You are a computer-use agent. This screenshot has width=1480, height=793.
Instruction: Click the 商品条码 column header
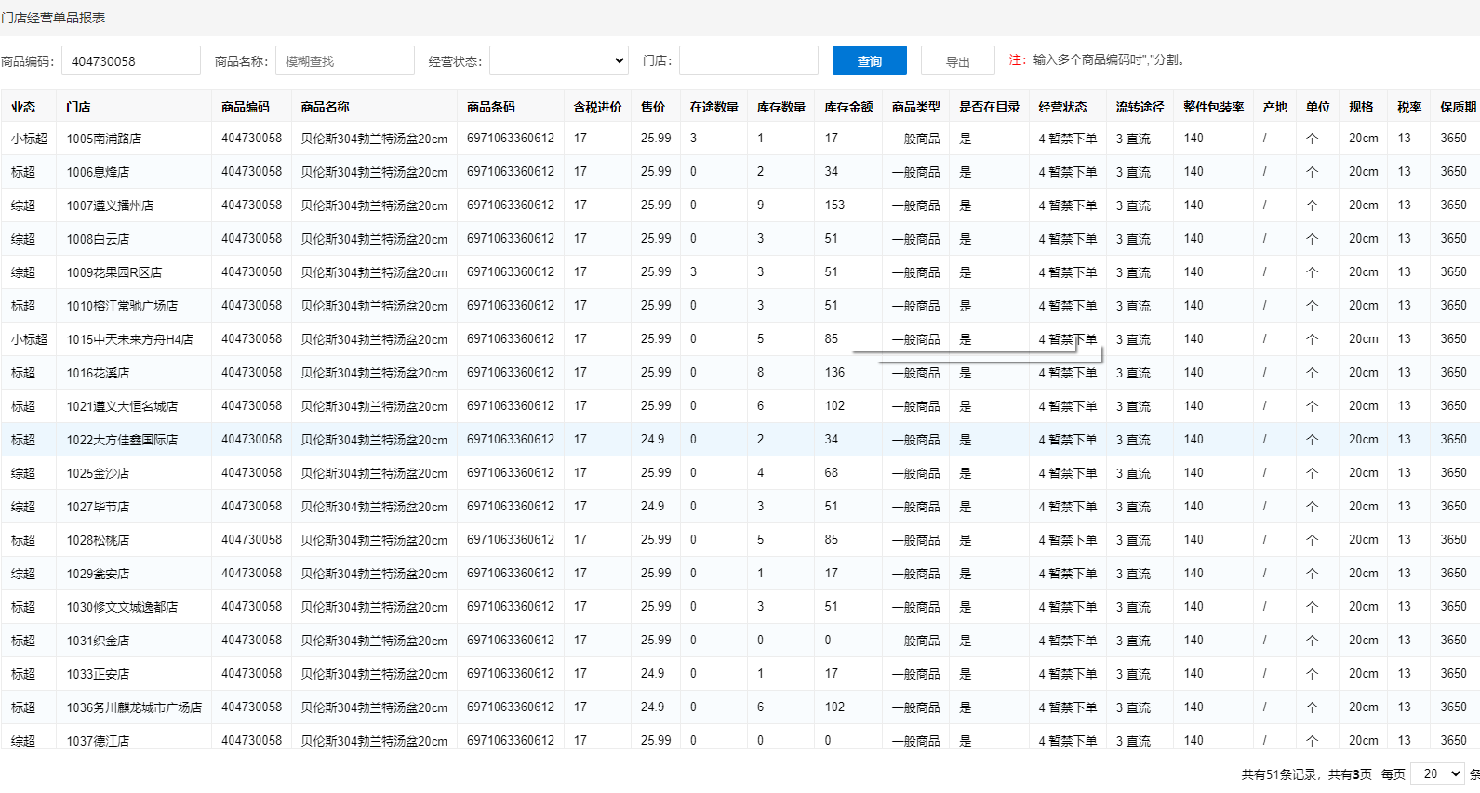(x=490, y=107)
